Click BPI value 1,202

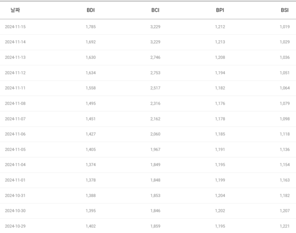point(220,210)
